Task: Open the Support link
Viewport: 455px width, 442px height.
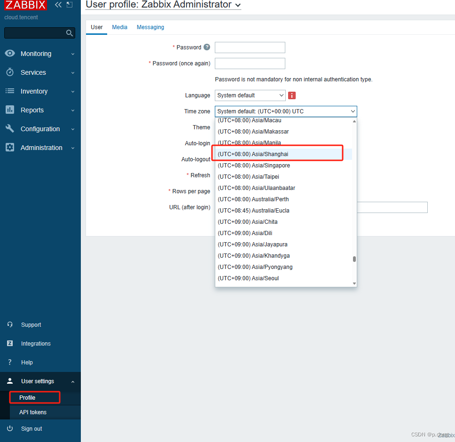Action: pyautogui.click(x=31, y=325)
